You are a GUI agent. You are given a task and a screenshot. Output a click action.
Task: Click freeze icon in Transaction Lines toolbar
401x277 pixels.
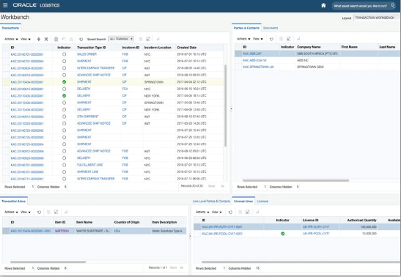(48, 212)
